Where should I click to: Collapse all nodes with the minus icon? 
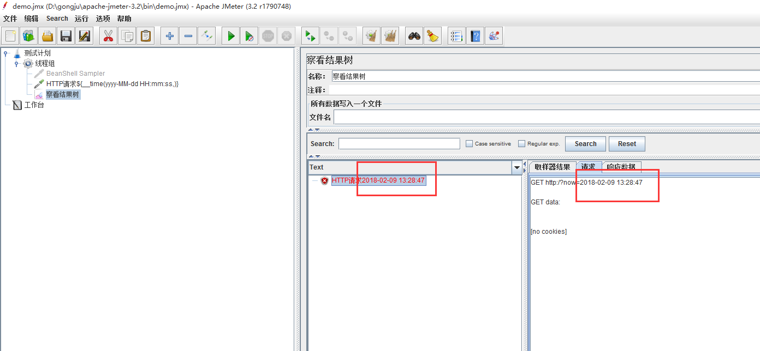coord(188,36)
